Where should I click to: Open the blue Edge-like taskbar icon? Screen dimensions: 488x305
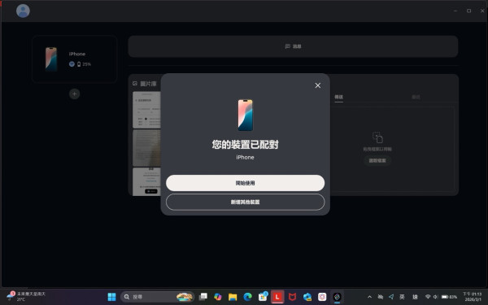tap(307, 297)
